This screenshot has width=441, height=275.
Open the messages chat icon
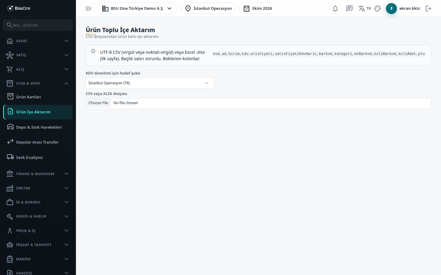pos(349,9)
